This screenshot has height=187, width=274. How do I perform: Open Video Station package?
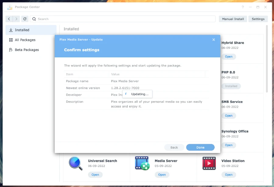point(229,175)
